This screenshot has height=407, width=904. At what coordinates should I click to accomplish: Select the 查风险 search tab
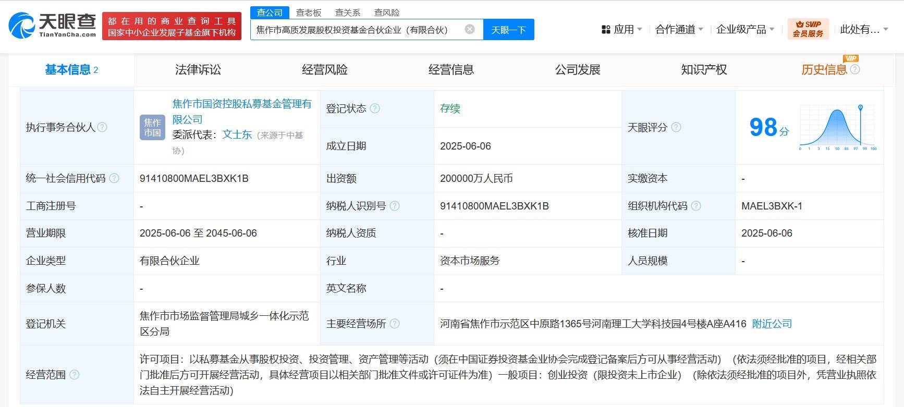coord(387,13)
